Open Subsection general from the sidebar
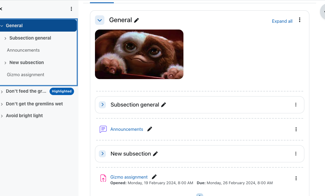 point(30,38)
